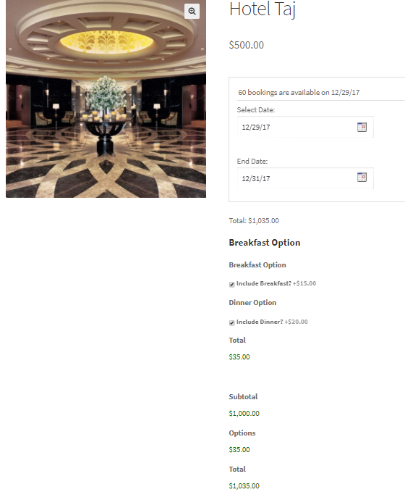Click the Dinner Option heading
This screenshot has height=492, width=405.
pyautogui.click(x=252, y=302)
